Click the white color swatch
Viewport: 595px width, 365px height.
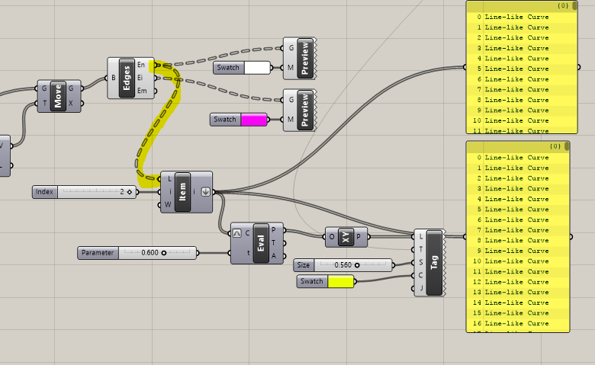click(x=256, y=68)
